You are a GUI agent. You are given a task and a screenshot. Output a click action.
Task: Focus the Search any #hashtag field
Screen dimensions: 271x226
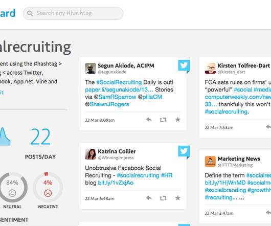73,13
